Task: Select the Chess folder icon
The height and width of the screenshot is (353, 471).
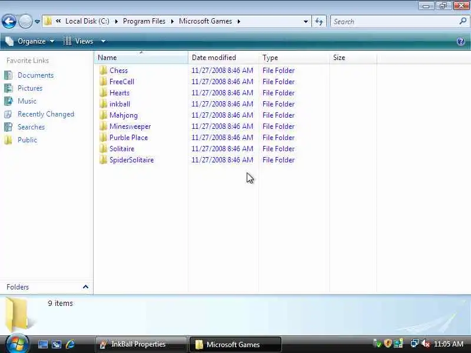Action: [104, 71]
